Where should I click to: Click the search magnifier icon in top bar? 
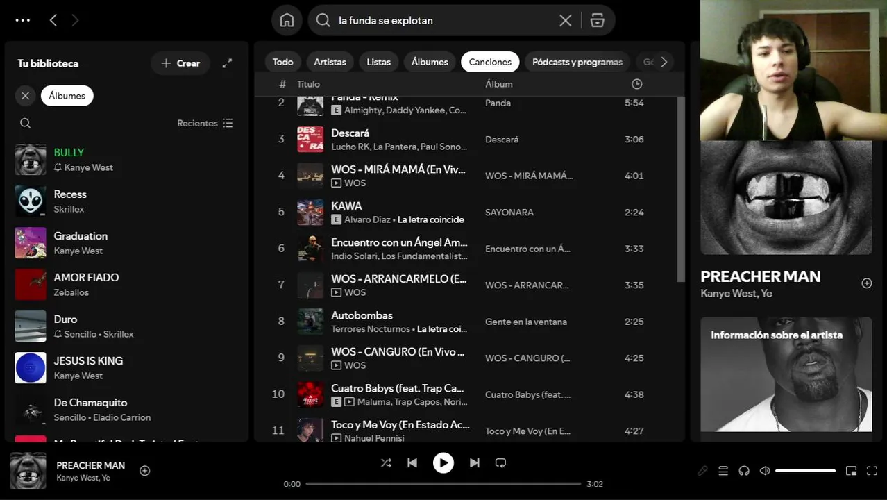click(323, 20)
